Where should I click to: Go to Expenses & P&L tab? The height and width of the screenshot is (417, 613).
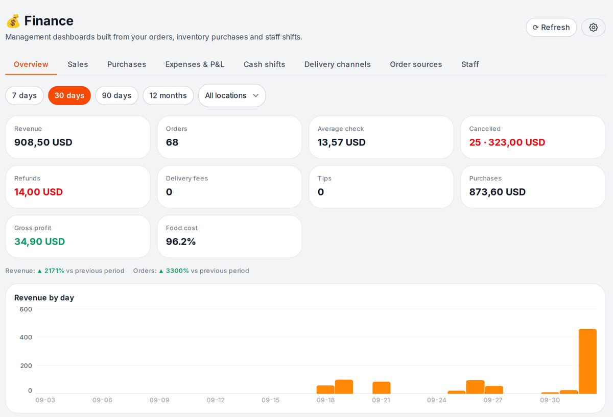(x=195, y=64)
